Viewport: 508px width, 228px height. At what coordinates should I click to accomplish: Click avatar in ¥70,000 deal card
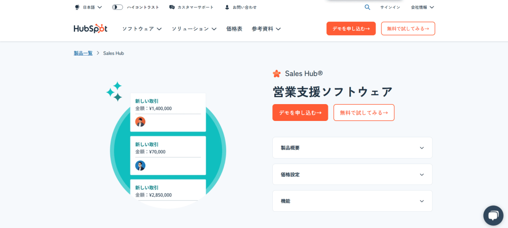coord(140,166)
